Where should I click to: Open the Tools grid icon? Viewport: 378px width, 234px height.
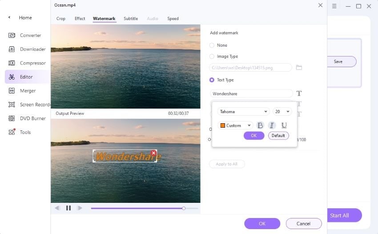(12, 132)
